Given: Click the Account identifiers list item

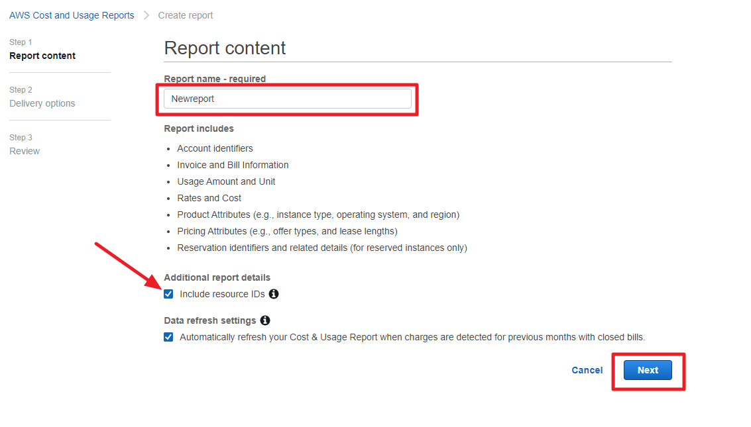Looking at the screenshot, I should point(215,148).
